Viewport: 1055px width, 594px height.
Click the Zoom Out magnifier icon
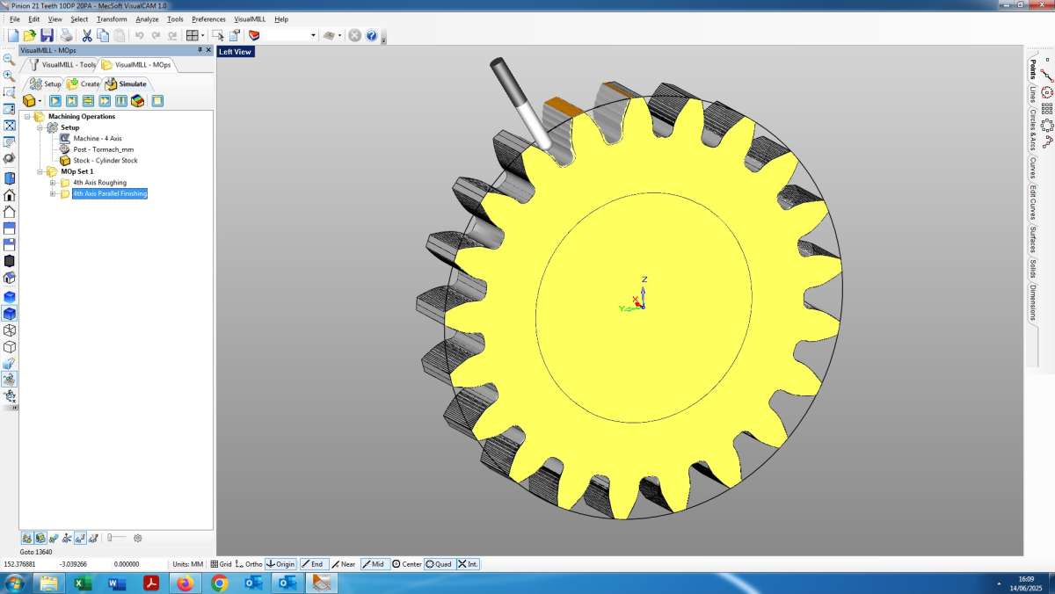pos(9,59)
